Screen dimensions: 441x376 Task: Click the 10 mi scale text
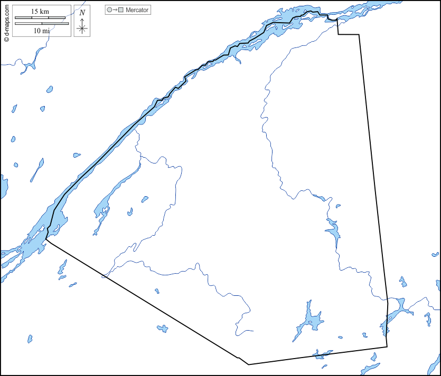(42, 31)
